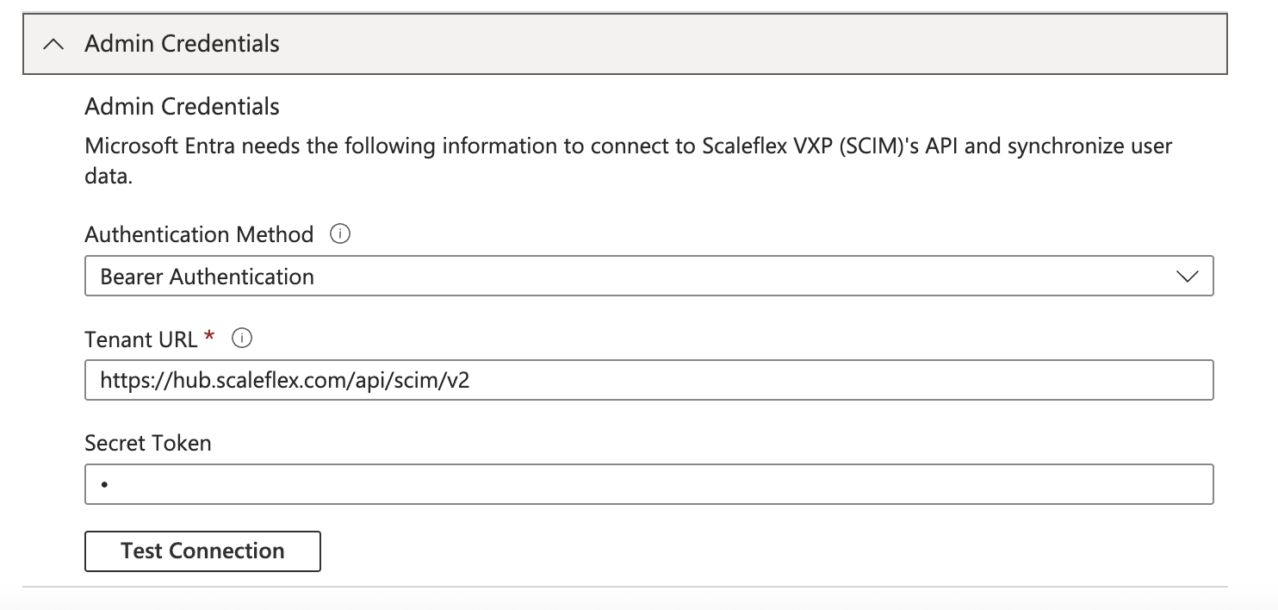Image resolution: width=1278 pixels, height=610 pixels.
Task: Click the Tenant URL label text
Action: (141, 339)
